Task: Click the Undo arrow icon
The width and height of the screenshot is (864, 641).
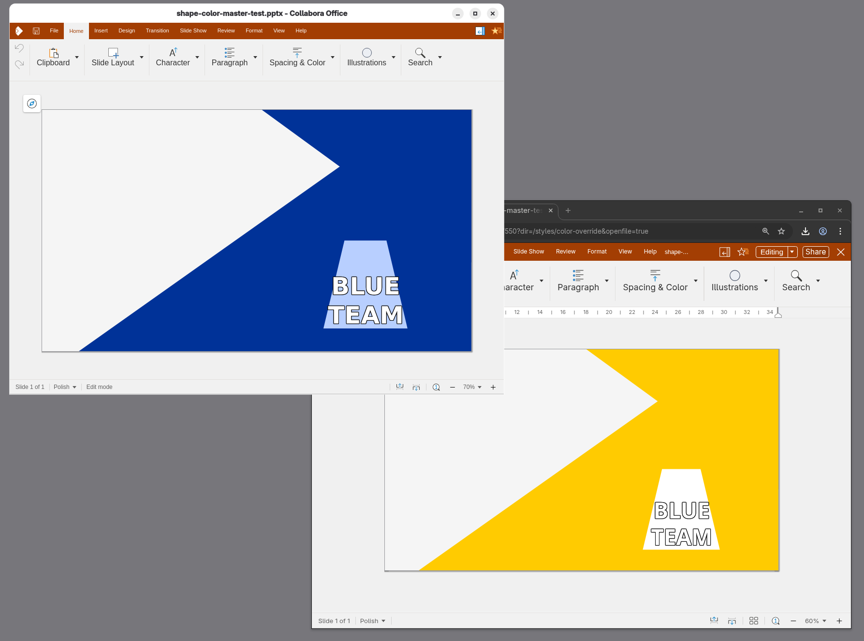Action: tap(19, 48)
